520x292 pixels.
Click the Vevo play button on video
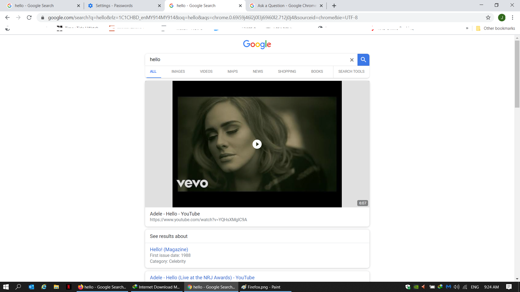coord(257,144)
